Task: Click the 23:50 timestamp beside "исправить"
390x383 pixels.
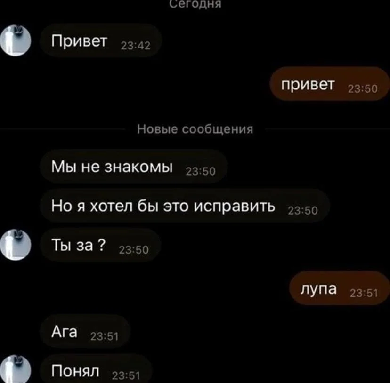Action: click(303, 211)
